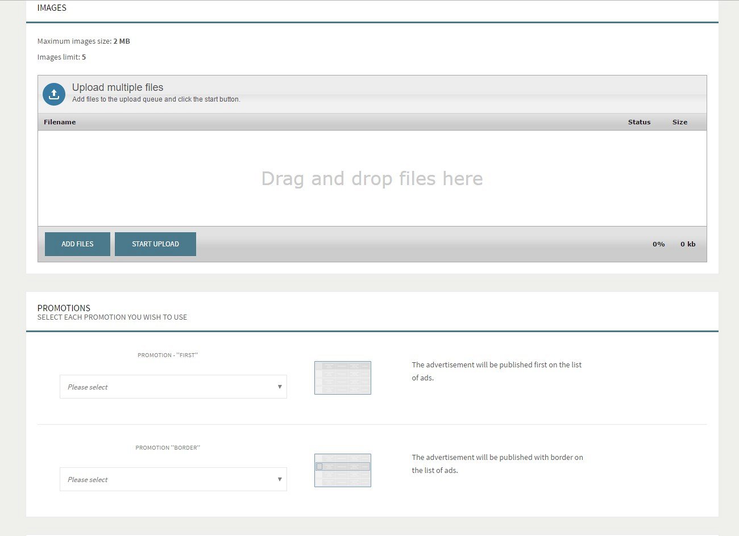Open the Promotion "First" select dropdown
The width and height of the screenshot is (739, 536).
tap(173, 387)
